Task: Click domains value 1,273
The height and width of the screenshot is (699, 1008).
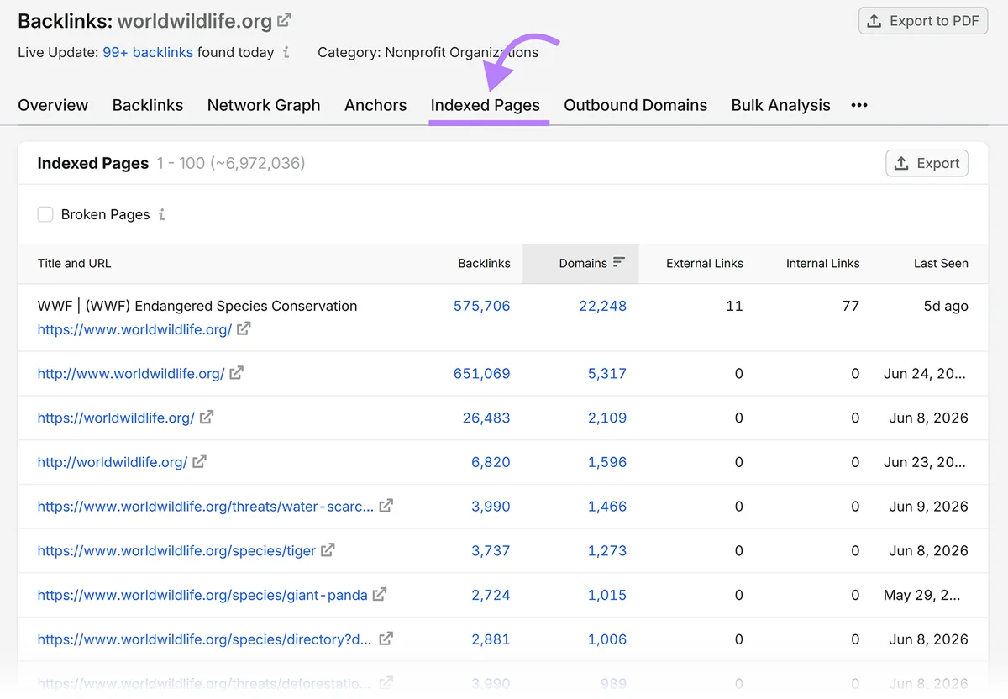Action: tap(607, 550)
